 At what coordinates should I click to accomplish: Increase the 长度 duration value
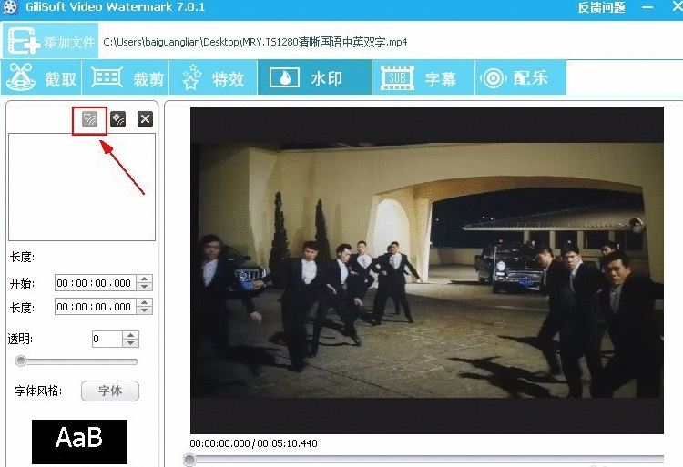pyautogui.click(x=144, y=302)
